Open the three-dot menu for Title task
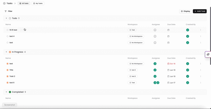The height and width of the screenshot is (109, 211). point(200,70)
